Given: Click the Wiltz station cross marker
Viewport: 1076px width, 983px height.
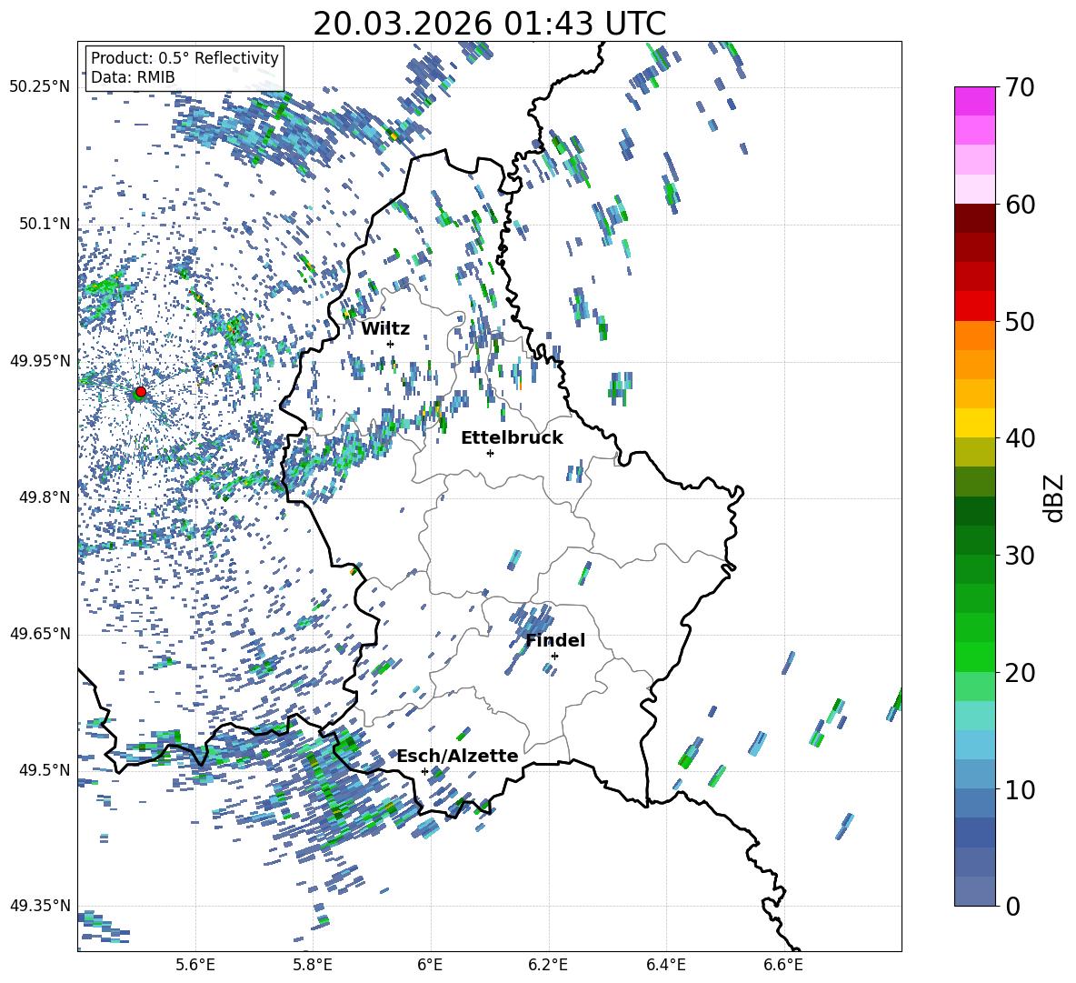Looking at the screenshot, I should click(391, 344).
